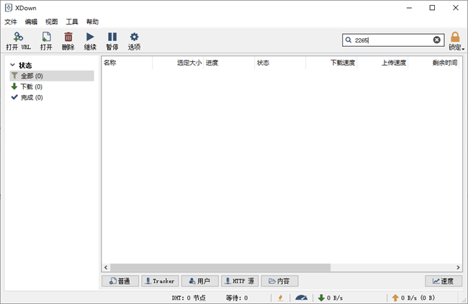Viewport: 468px width, 304px height.
Task: Click into the search box containing 2265
Action: 393,40
